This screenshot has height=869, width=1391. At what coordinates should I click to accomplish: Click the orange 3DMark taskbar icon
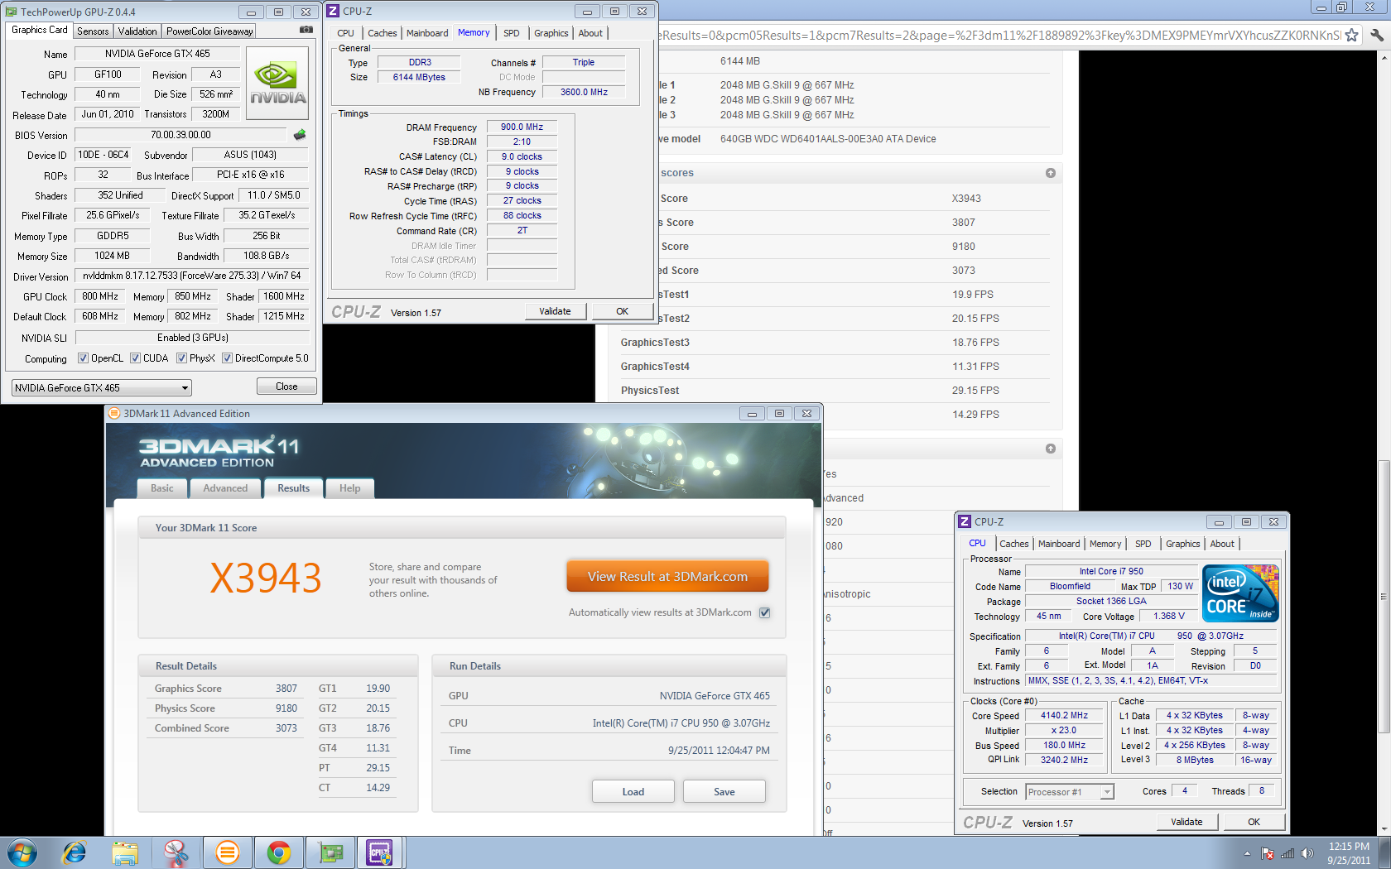[x=227, y=852]
